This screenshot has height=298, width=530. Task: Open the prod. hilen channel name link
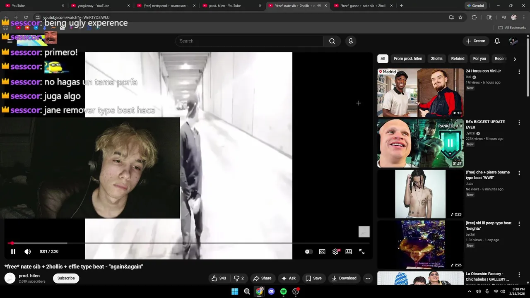click(x=29, y=276)
